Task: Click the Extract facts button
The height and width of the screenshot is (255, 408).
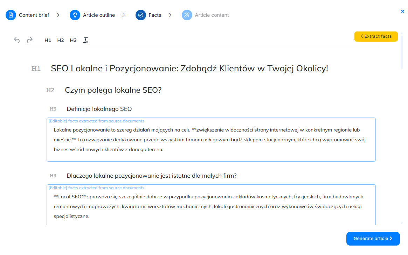Action: click(376, 36)
